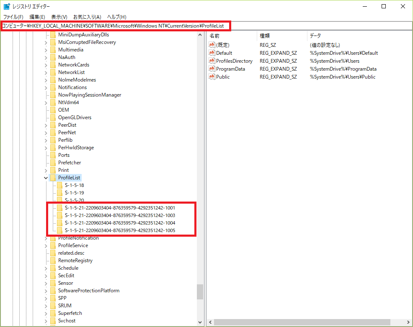Click the string value icon beside ProfilesDirectory
The image size is (413, 327).
(212, 61)
